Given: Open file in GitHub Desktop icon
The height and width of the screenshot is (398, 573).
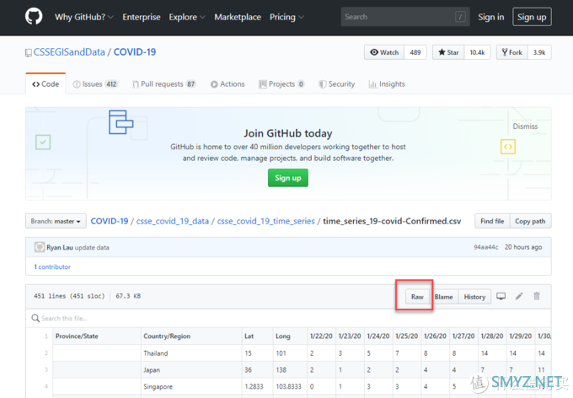Looking at the screenshot, I should [501, 296].
